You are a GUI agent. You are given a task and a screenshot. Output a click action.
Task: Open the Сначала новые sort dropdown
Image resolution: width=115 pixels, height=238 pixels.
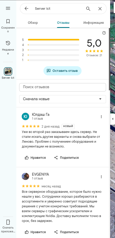pyautogui.click(x=63, y=99)
